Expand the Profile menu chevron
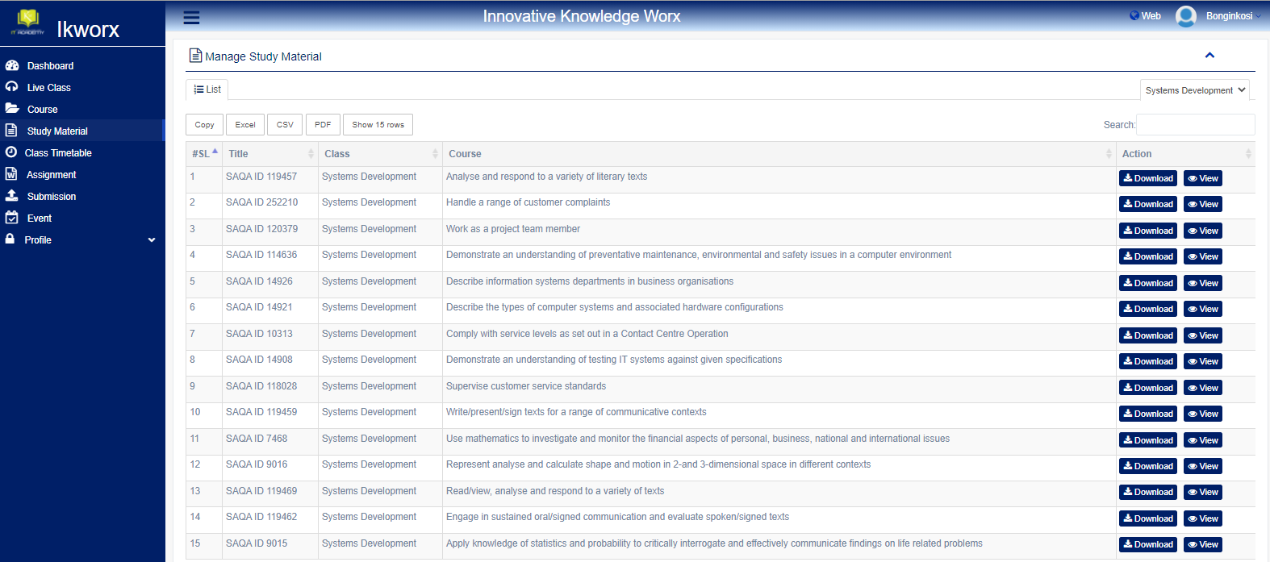Viewport: 1270px width, 562px height. [152, 240]
